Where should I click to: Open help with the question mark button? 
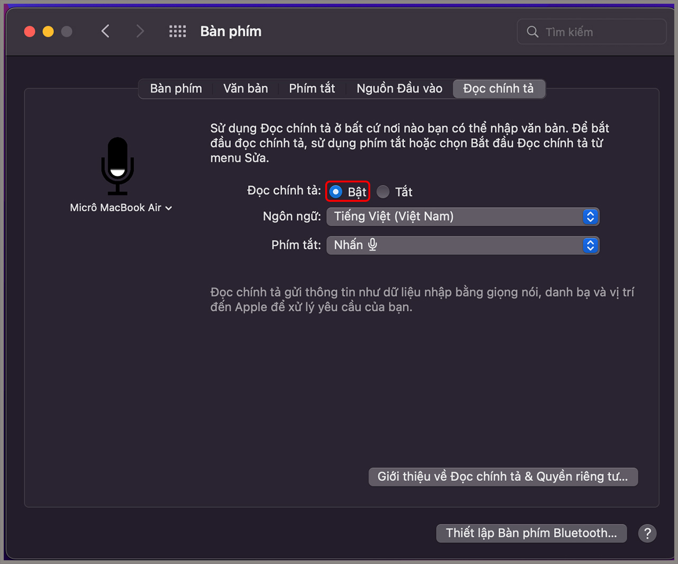point(647,533)
